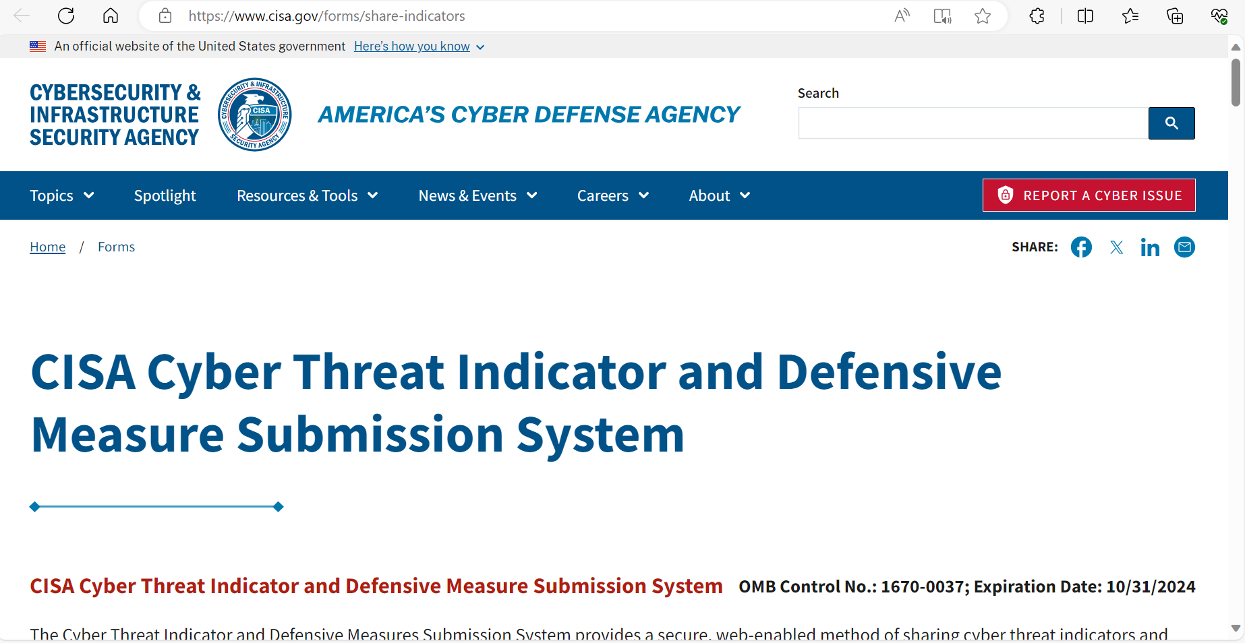
Task: Share page on Facebook
Action: [x=1081, y=247]
